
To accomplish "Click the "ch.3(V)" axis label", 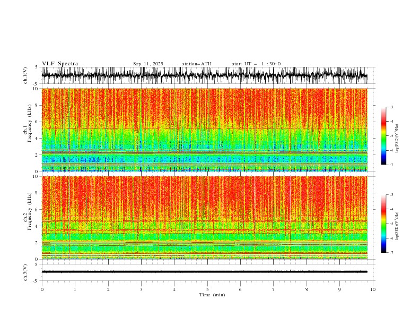I will pos(25,272).
